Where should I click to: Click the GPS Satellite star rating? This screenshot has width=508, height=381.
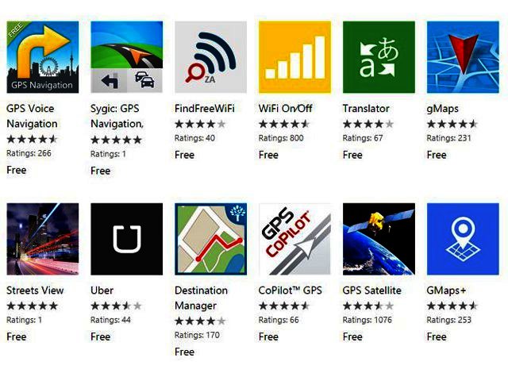tap(368, 306)
